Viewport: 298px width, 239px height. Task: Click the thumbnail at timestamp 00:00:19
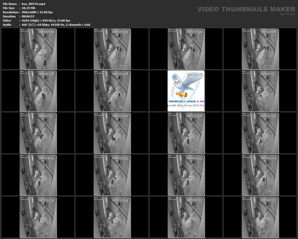38,49
